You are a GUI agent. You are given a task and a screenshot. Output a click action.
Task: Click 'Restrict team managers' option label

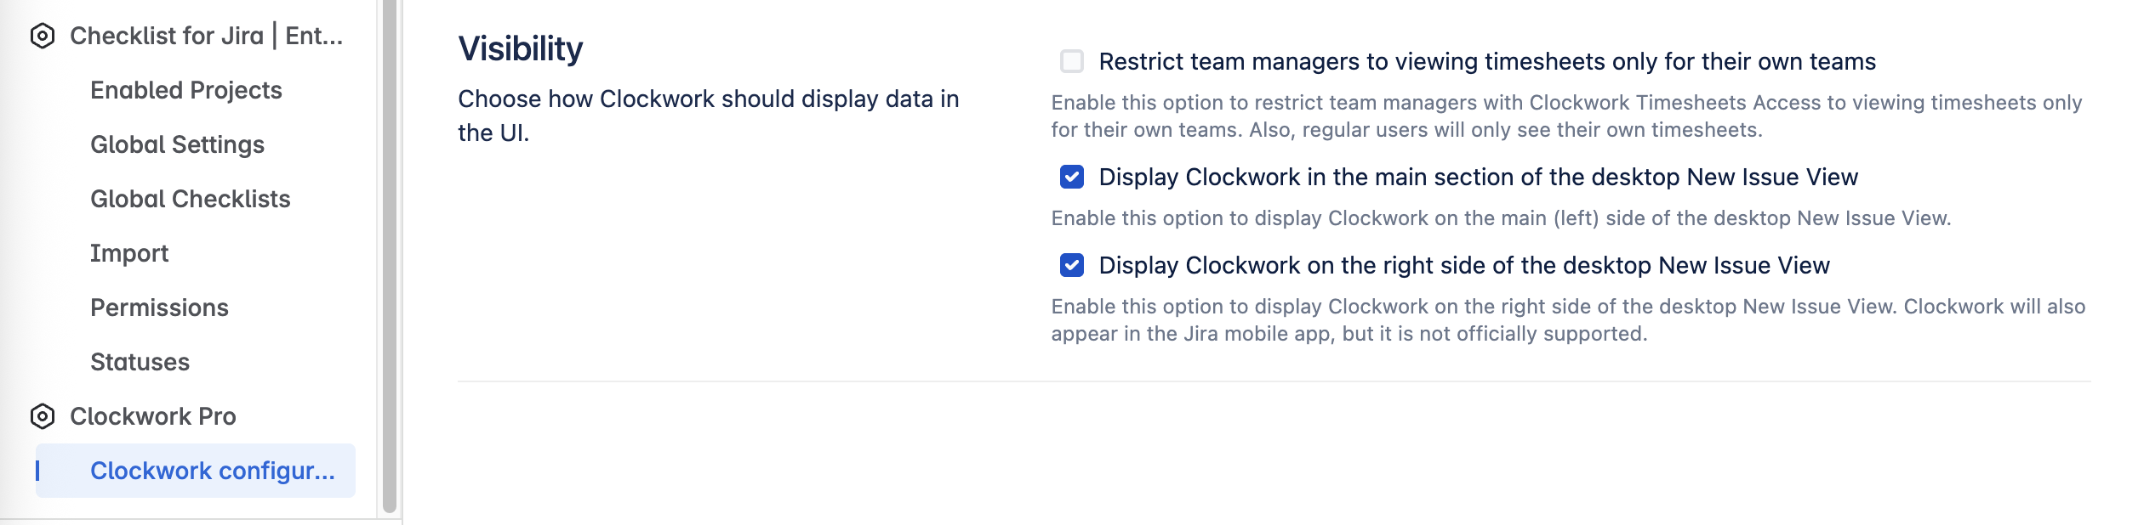[x=1486, y=61]
